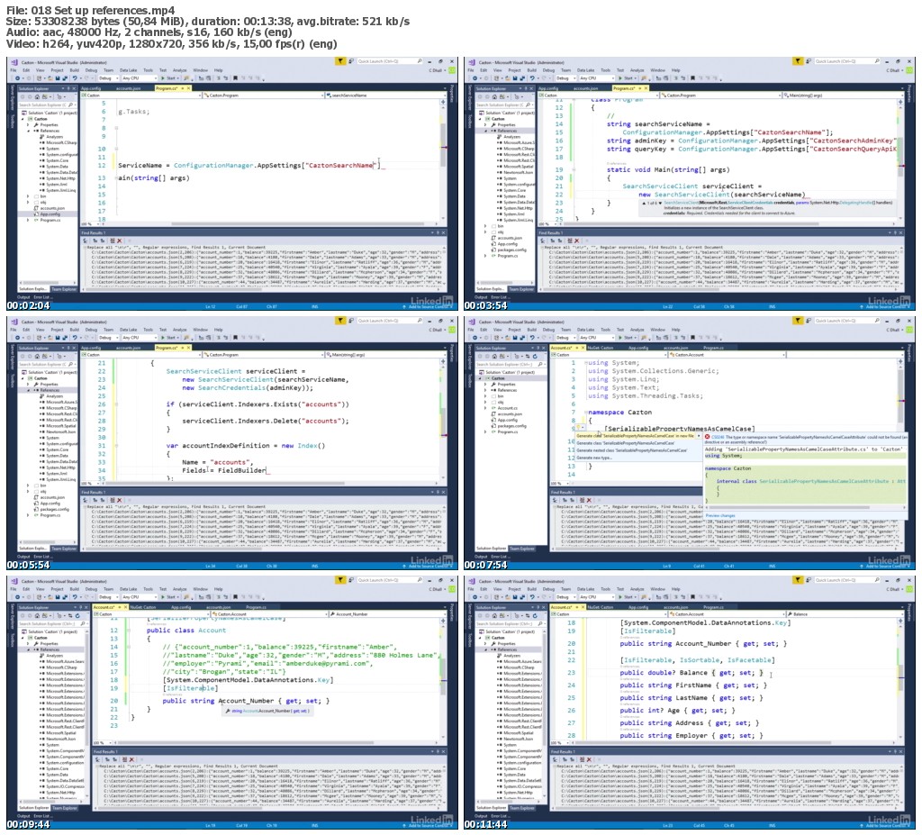Viewport: 922px width, 835px height.
Task: Click the editor horizontal scrollbar in the 00:09:44 frame
Action: point(276,743)
